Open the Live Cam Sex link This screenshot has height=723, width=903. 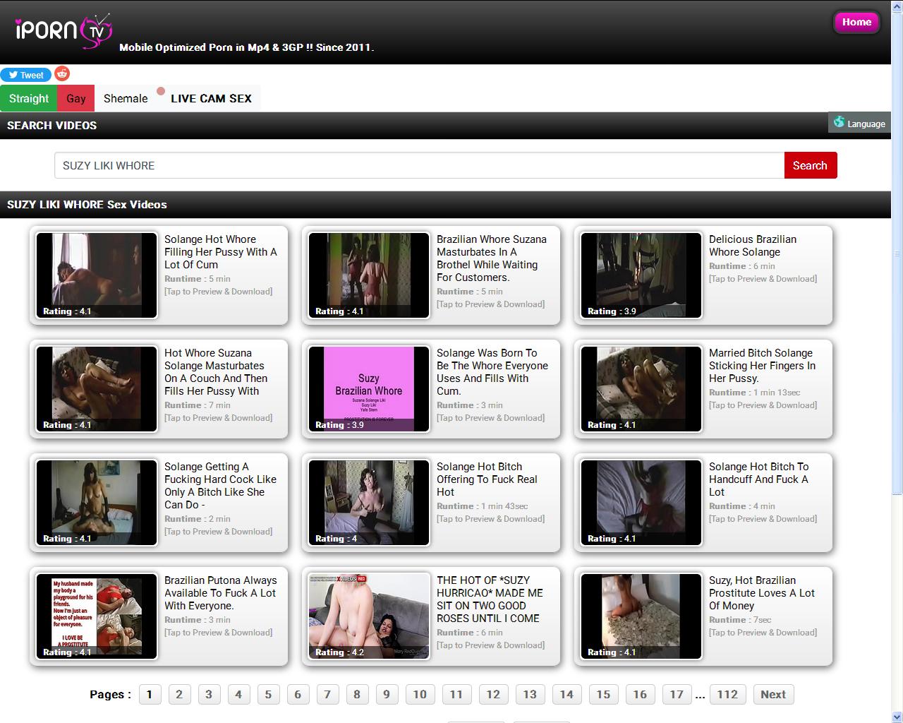point(211,98)
